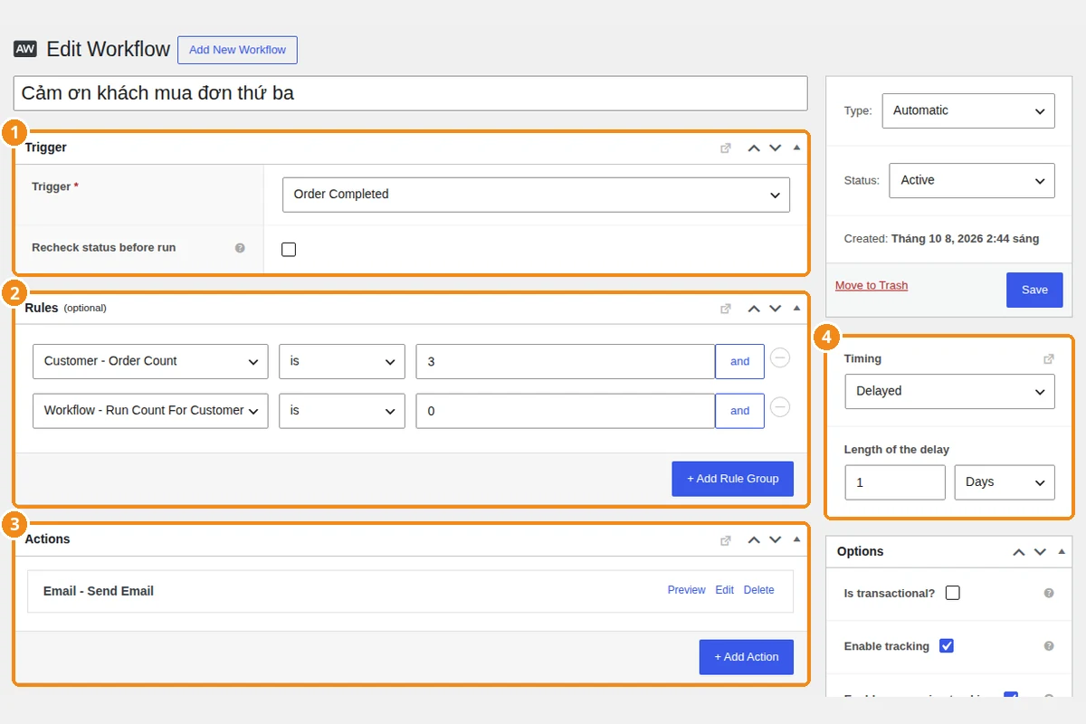Move Options panel up
The width and height of the screenshot is (1086, 724).
(1019, 552)
